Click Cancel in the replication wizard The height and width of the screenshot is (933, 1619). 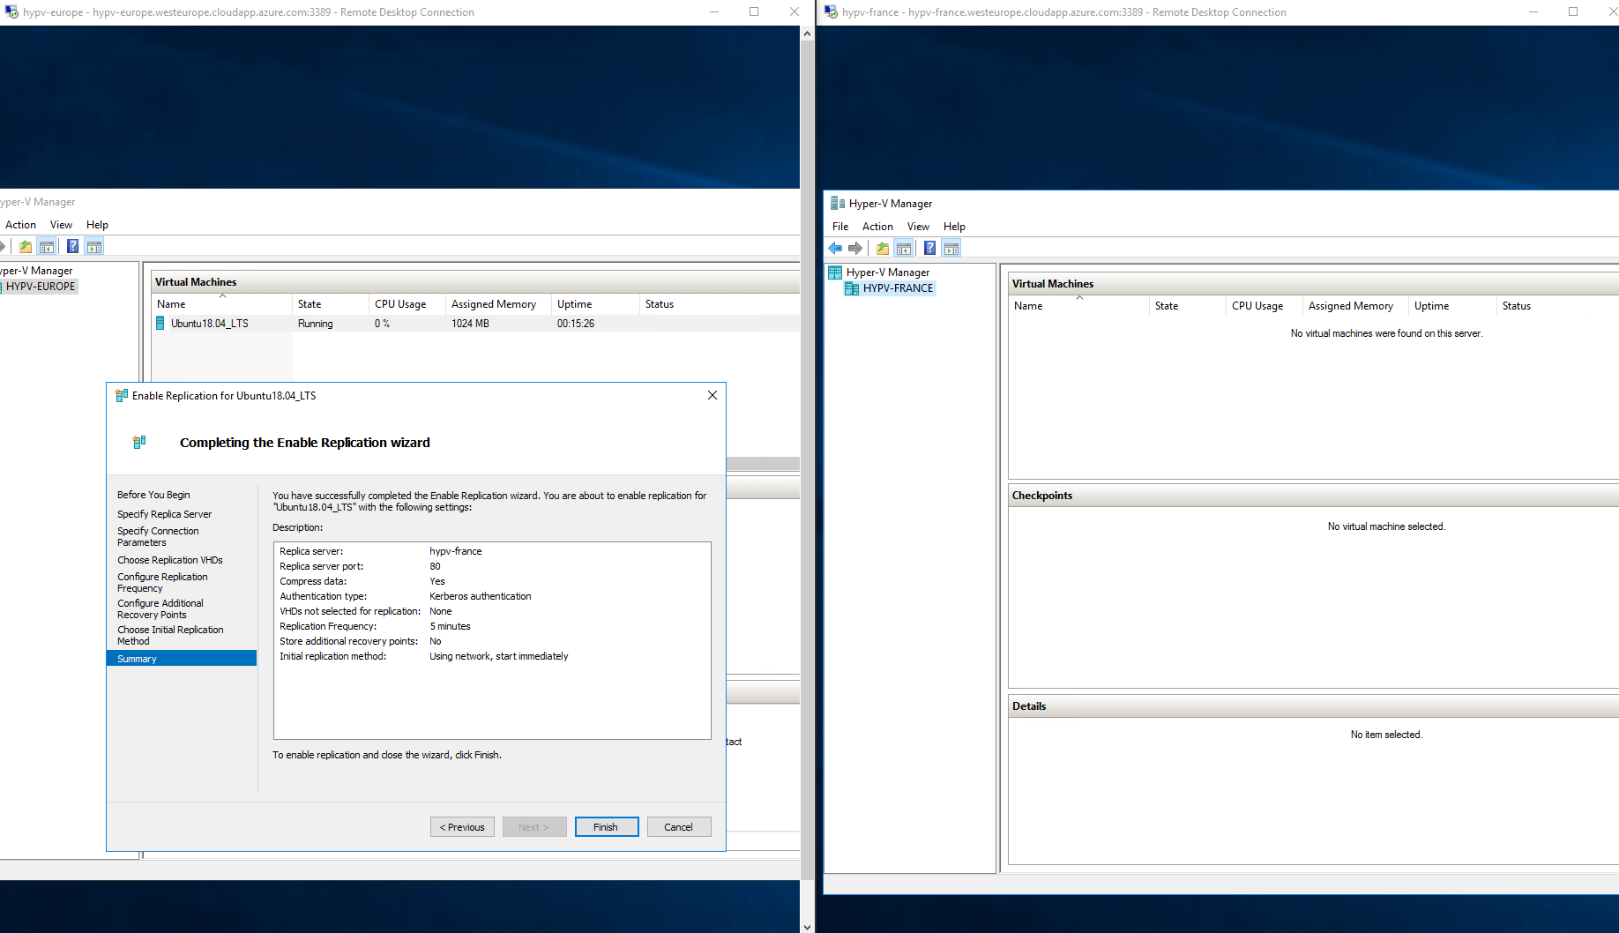click(x=679, y=827)
